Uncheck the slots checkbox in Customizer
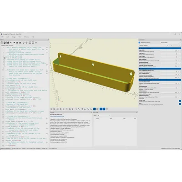Viewport: 182px width, 182px height. [x=180, y=104]
